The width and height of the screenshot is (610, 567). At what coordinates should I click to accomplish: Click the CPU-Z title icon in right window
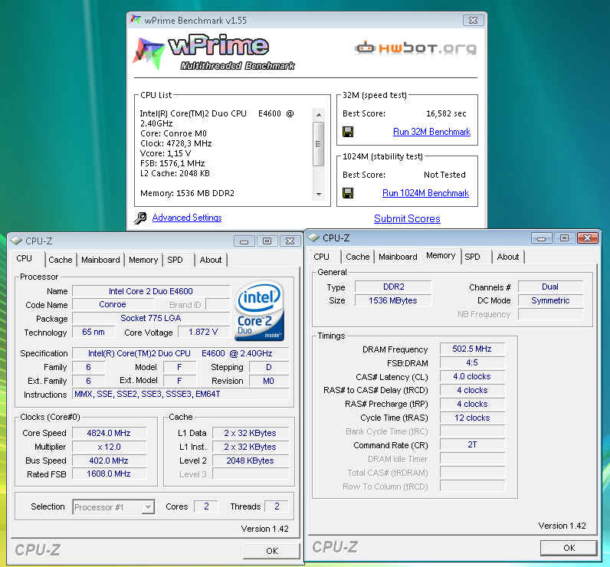coord(313,238)
